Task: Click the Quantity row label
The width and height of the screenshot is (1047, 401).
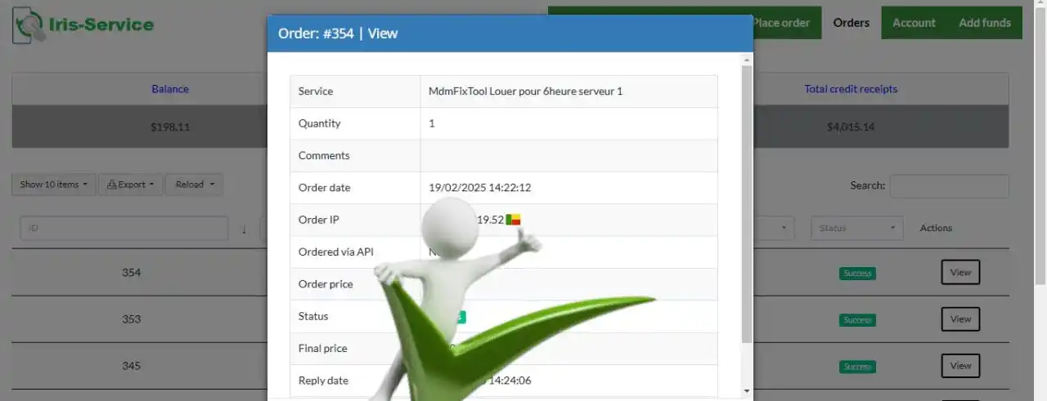Action: 320,123
